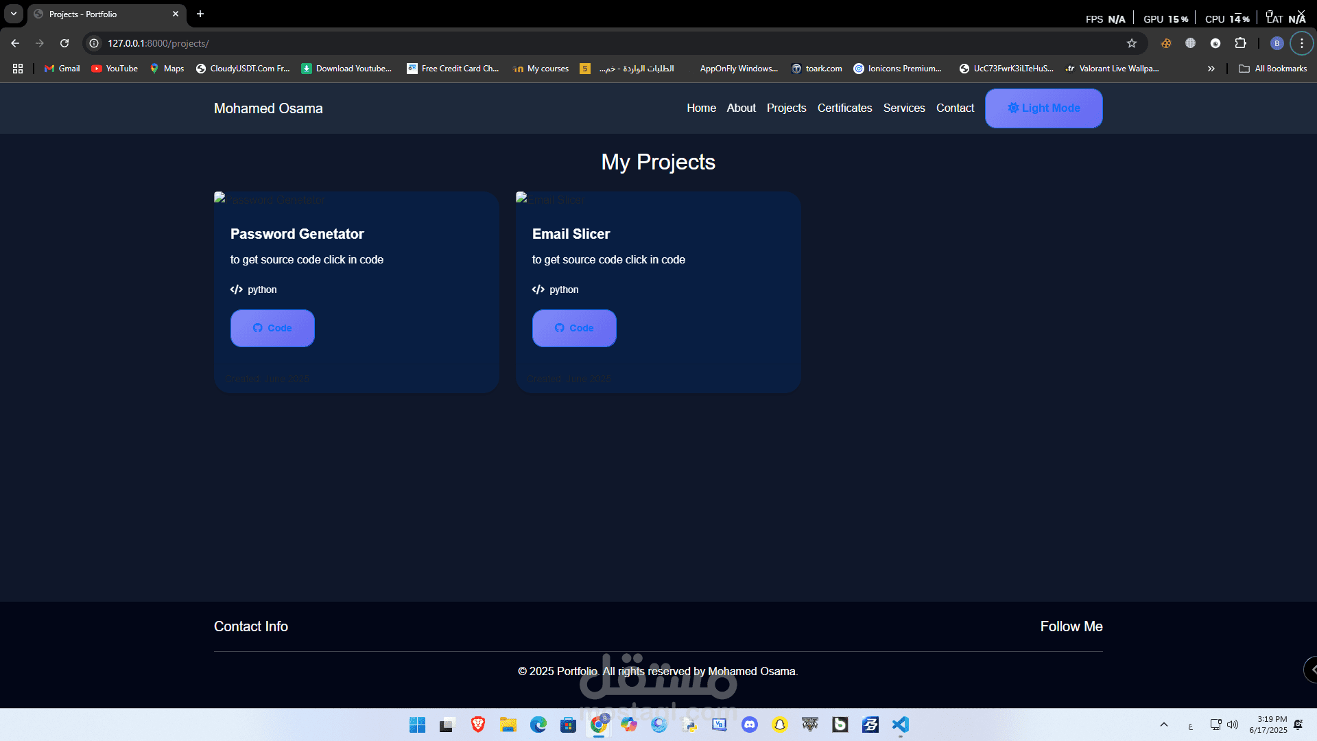This screenshot has height=741, width=1317.
Task: Open the browser extensions puzzle icon
Action: pyautogui.click(x=1240, y=43)
